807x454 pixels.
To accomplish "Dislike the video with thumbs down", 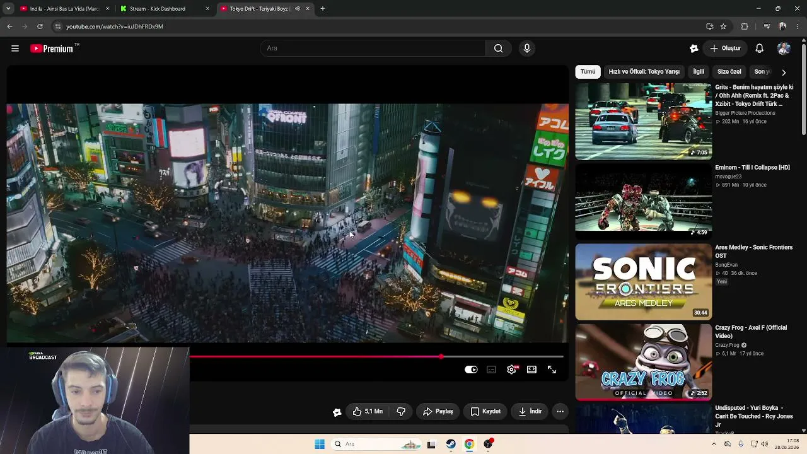I will [401, 412].
